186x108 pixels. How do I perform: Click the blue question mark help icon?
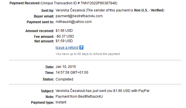point(81,48)
